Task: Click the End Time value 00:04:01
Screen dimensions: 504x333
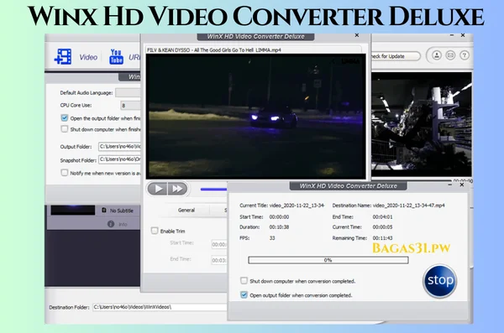Action: click(x=382, y=216)
